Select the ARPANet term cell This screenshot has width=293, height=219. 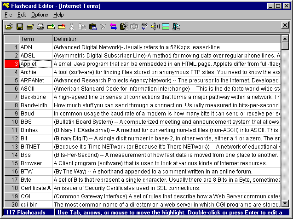35,81
